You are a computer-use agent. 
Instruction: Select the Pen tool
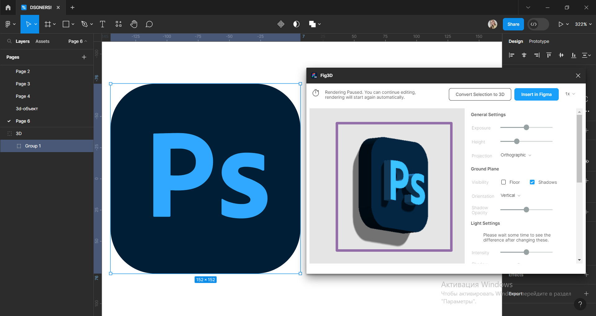tap(84, 24)
